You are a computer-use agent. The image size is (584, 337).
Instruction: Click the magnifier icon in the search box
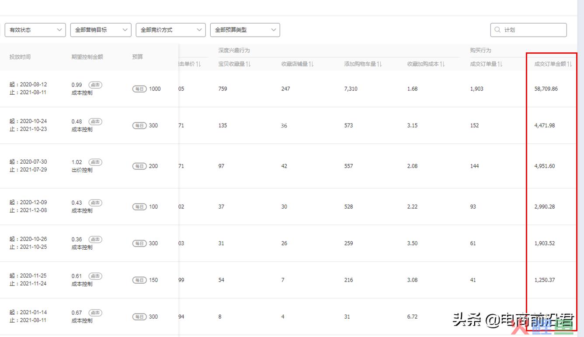498,30
